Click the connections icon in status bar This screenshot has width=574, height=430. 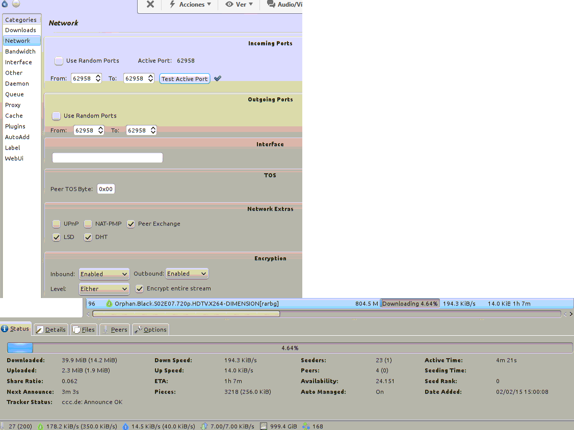tap(3, 426)
